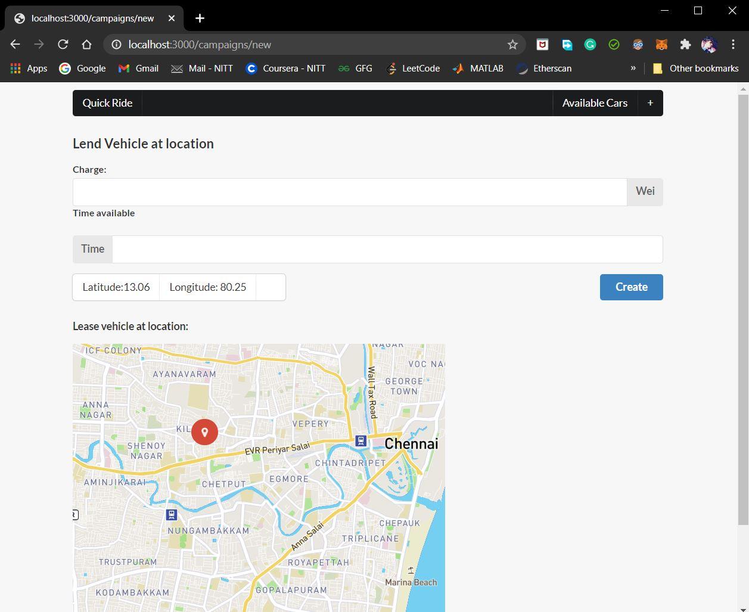The height and width of the screenshot is (612, 749).
Task: Open the MetaMask fox extension
Action: pyautogui.click(x=661, y=45)
